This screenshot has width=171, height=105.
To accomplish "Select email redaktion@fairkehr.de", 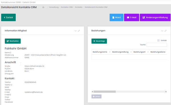I will (x=34, y=92).
